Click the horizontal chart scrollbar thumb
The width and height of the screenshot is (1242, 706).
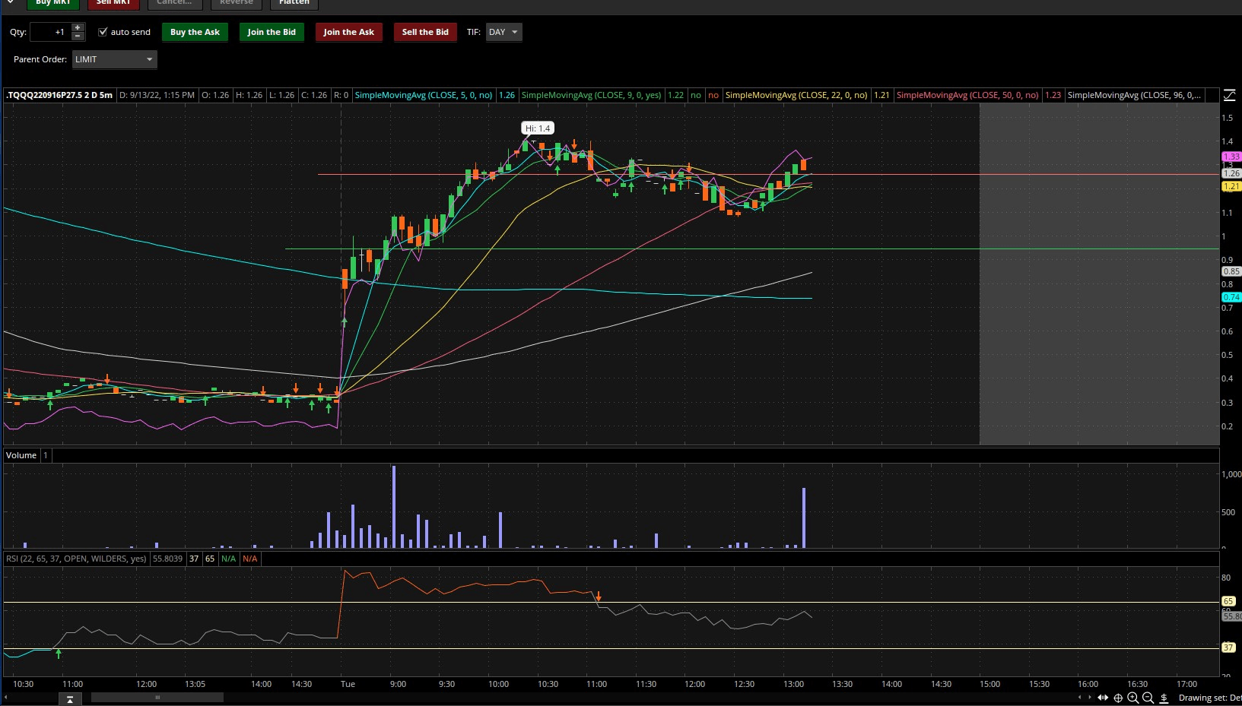157,697
